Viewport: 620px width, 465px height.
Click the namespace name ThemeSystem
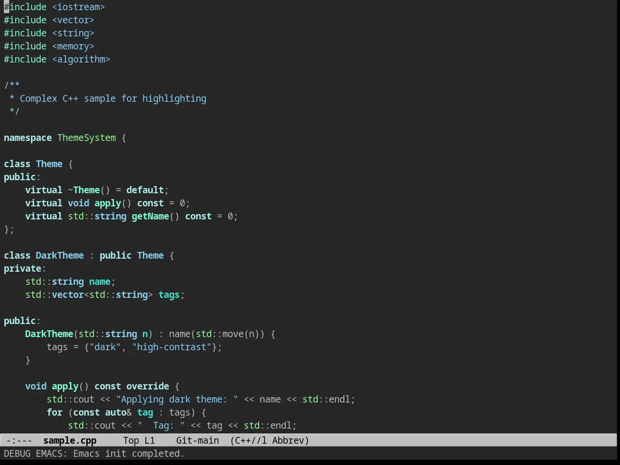pos(87,138)
